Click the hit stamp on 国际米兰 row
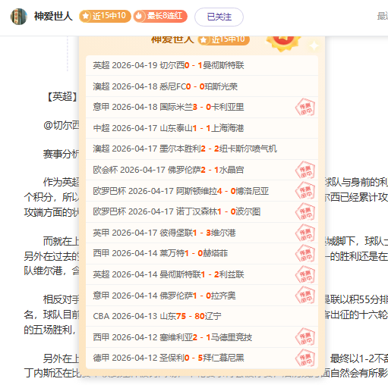Screen dimensions: 388x385 tap(305, 108)
